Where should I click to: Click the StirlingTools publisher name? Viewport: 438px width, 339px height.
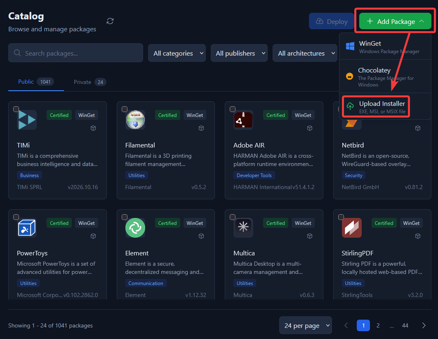(x=357, y=295)
